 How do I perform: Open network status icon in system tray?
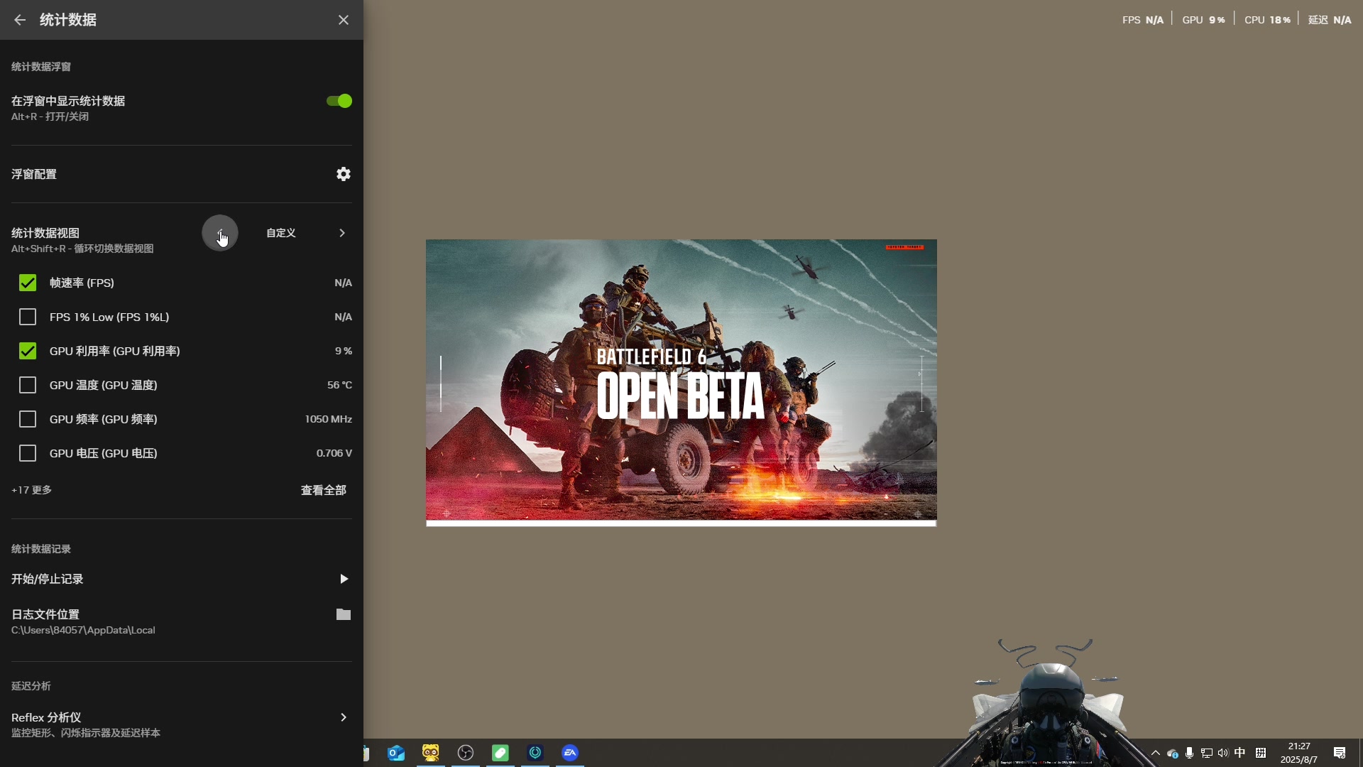1206,753
